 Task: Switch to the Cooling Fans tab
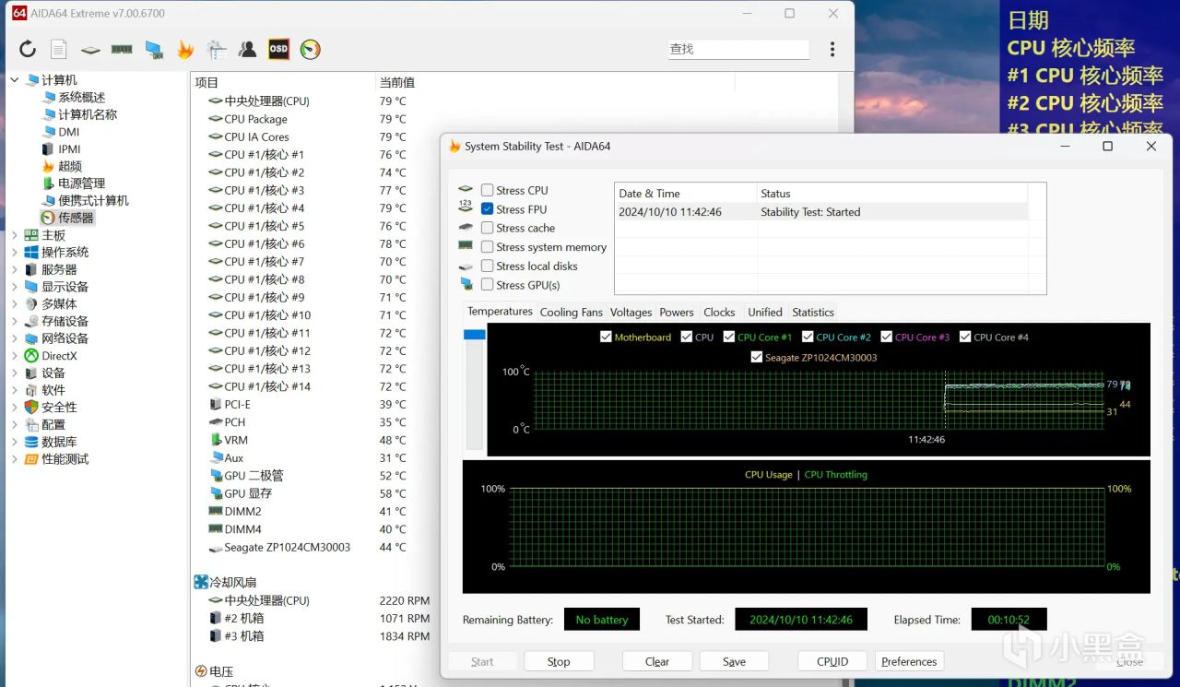pyautogui.click(x=571, y=313)
